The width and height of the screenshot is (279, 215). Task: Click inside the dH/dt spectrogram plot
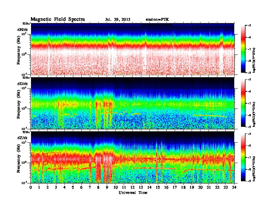(x=132, y=49)
